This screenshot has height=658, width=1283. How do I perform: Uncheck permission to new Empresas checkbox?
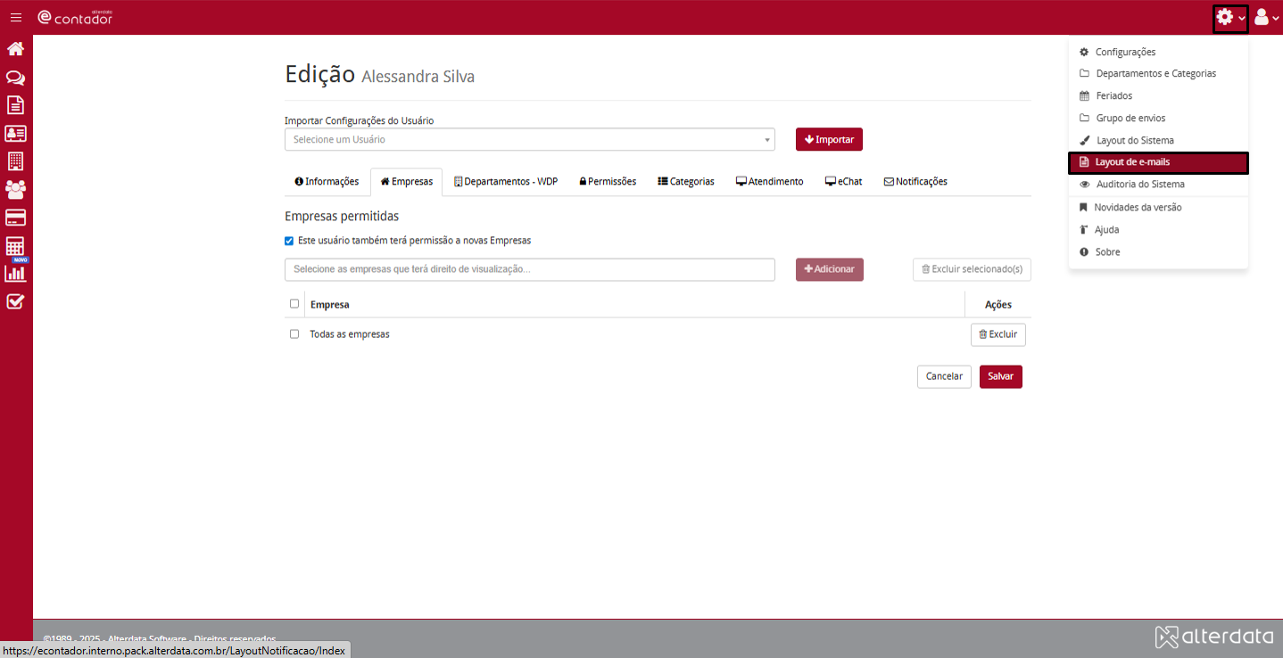(289, 241)
